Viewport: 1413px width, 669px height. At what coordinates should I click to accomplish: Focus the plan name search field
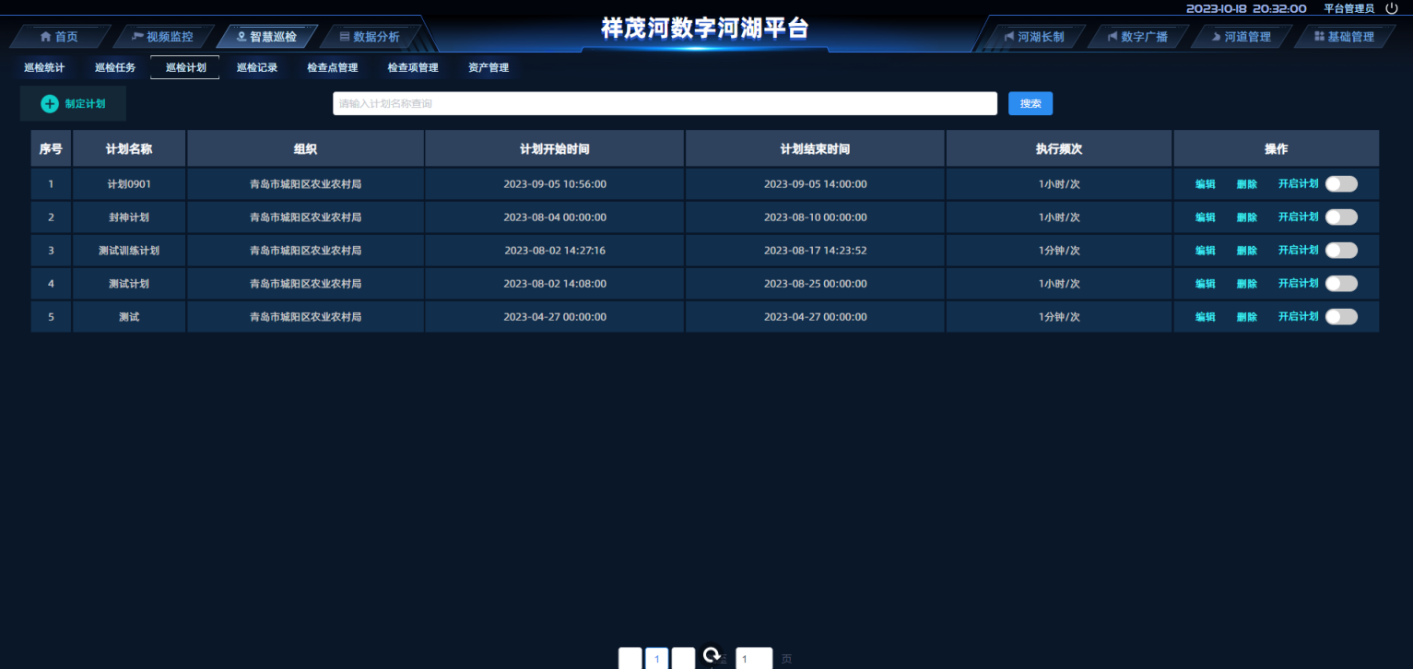tap(664, 104)
